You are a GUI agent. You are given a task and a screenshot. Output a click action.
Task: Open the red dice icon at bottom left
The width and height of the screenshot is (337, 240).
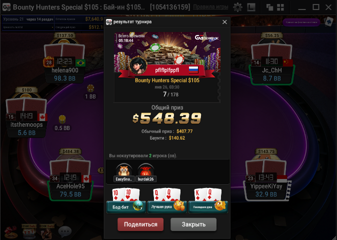tap(10, 232)
